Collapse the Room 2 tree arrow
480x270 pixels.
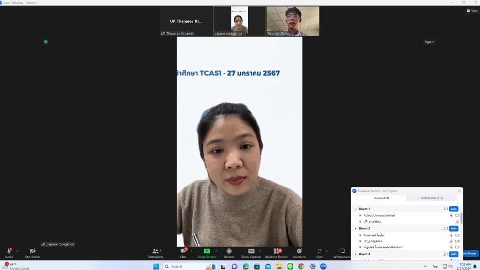[x=356, y=228]
